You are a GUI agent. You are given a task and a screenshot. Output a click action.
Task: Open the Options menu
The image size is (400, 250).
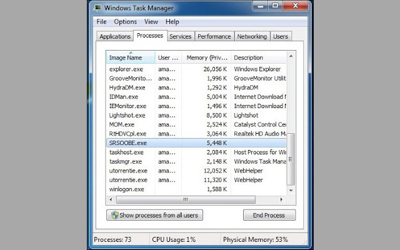point(125,22)
